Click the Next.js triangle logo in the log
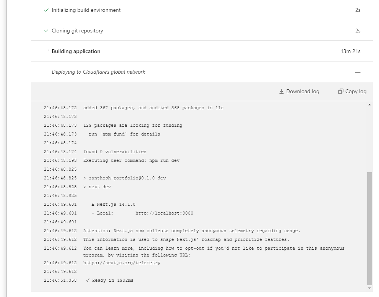This screenshot has width=379, height=297. [93, 205]
